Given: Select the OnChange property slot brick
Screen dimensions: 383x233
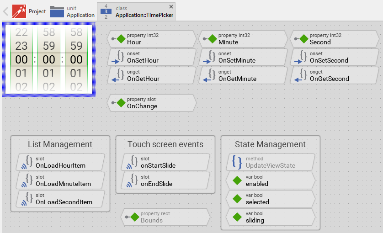Looking at the screenshot, I should (x=151, y=103).
